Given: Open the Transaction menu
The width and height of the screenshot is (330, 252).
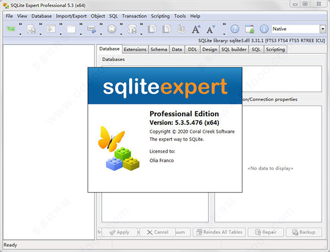Looking at the screenshot, I should [134, 16].
